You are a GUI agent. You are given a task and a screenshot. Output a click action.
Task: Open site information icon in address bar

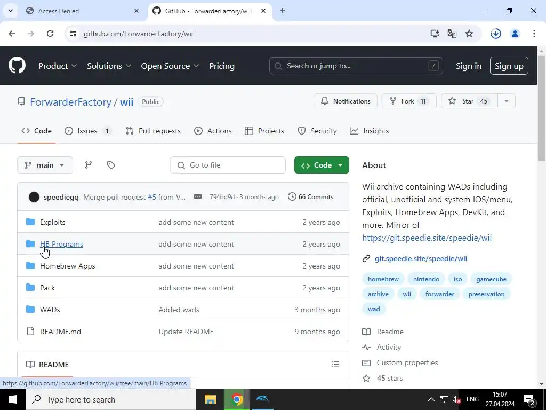[73, 34]
